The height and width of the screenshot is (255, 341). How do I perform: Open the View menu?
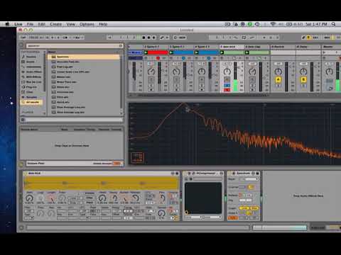point(70,24)
